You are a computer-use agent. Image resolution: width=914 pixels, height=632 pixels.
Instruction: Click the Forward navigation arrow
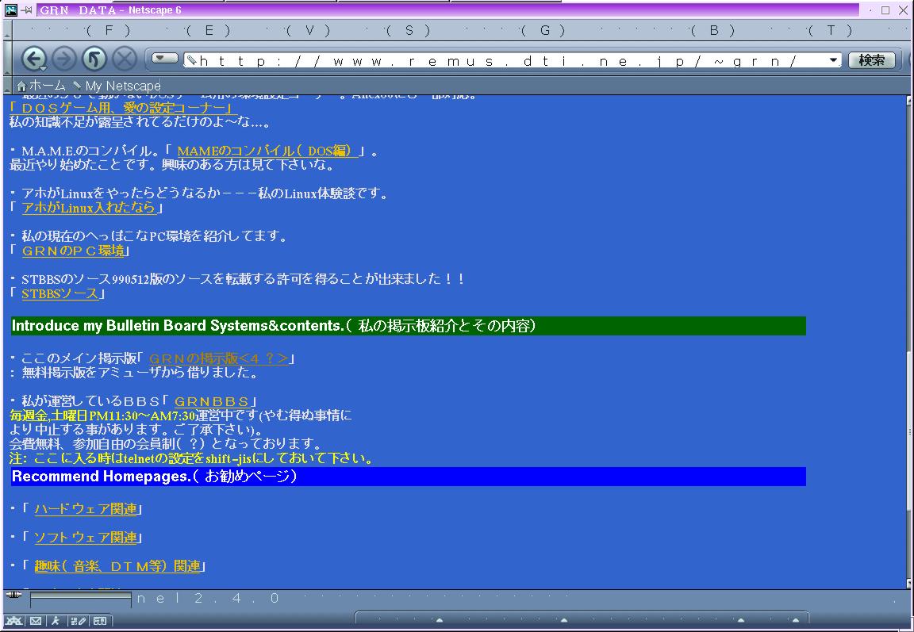pos(63,60)
